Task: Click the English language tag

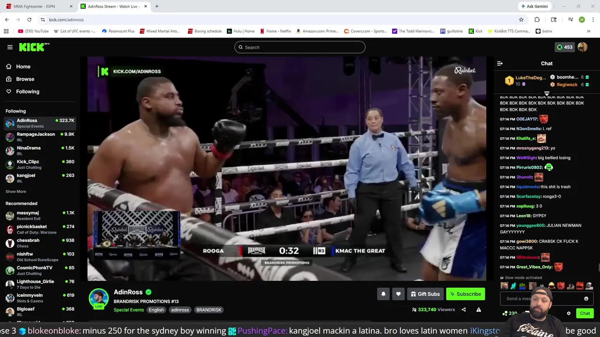Action: [x=156, y=310]
